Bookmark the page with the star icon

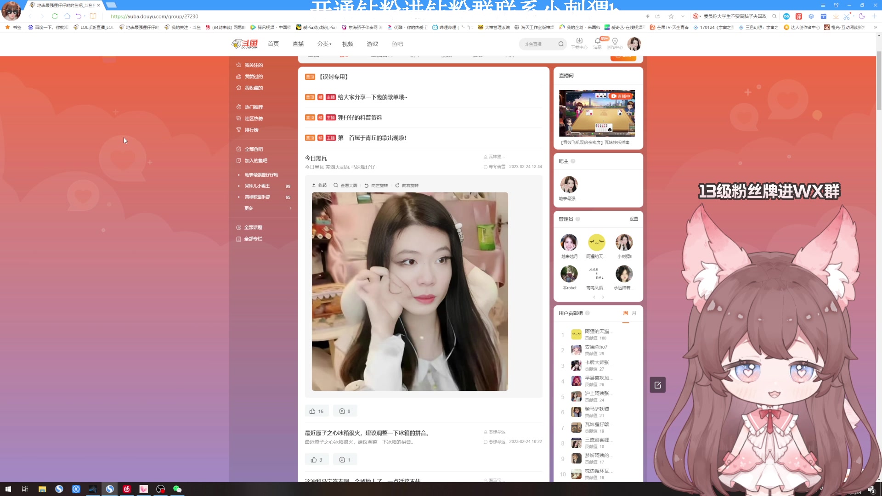(671, 16)
